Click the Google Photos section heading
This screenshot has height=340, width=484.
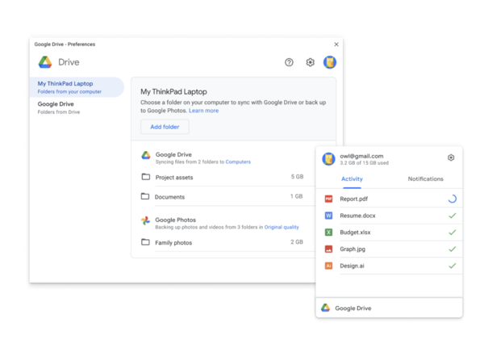click(x=175, y=220)
